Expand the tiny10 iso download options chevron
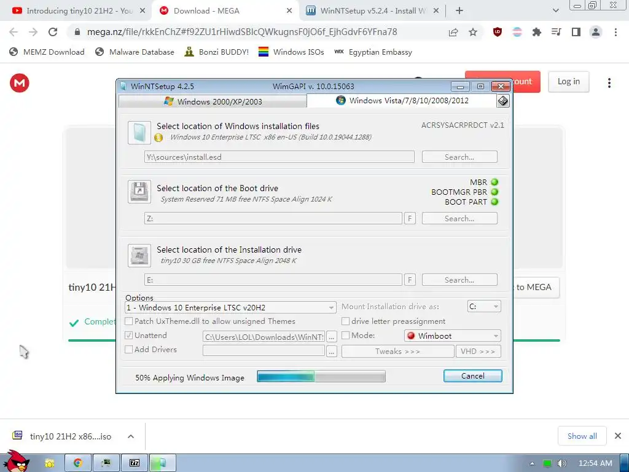 click(x=131, y=436)
